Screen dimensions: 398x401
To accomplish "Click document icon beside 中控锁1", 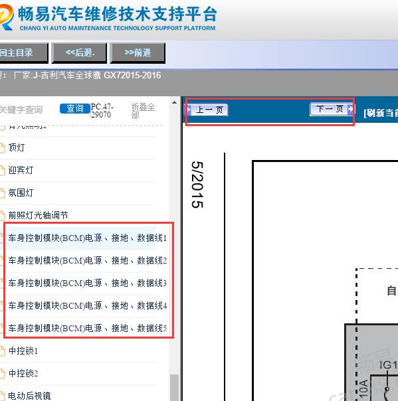I will click(x=2, y=351).
